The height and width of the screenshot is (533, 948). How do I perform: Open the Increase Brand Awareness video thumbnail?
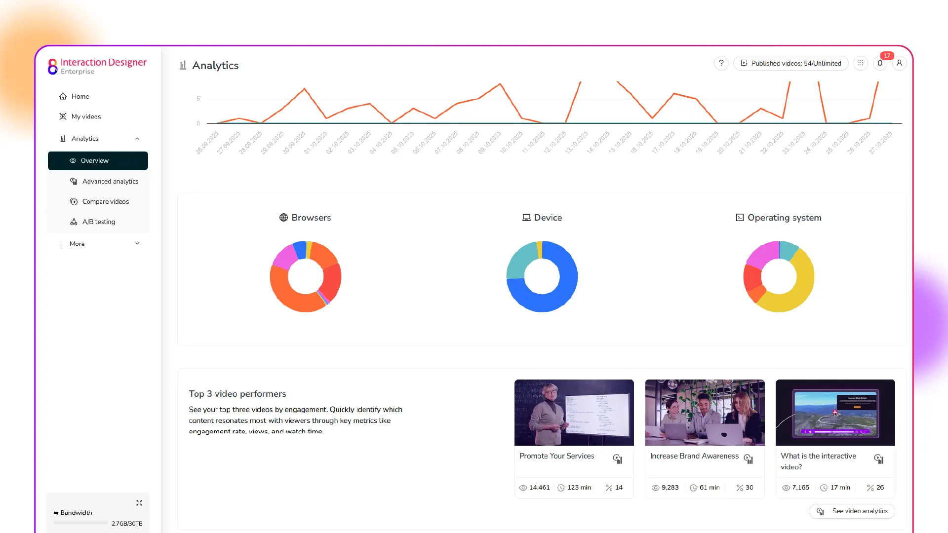[x=705, y=413]
